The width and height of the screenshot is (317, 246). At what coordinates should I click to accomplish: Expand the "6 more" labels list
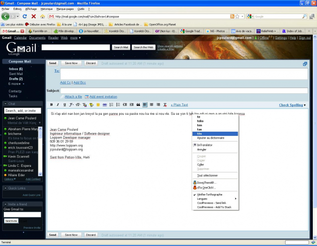[15, 84]
